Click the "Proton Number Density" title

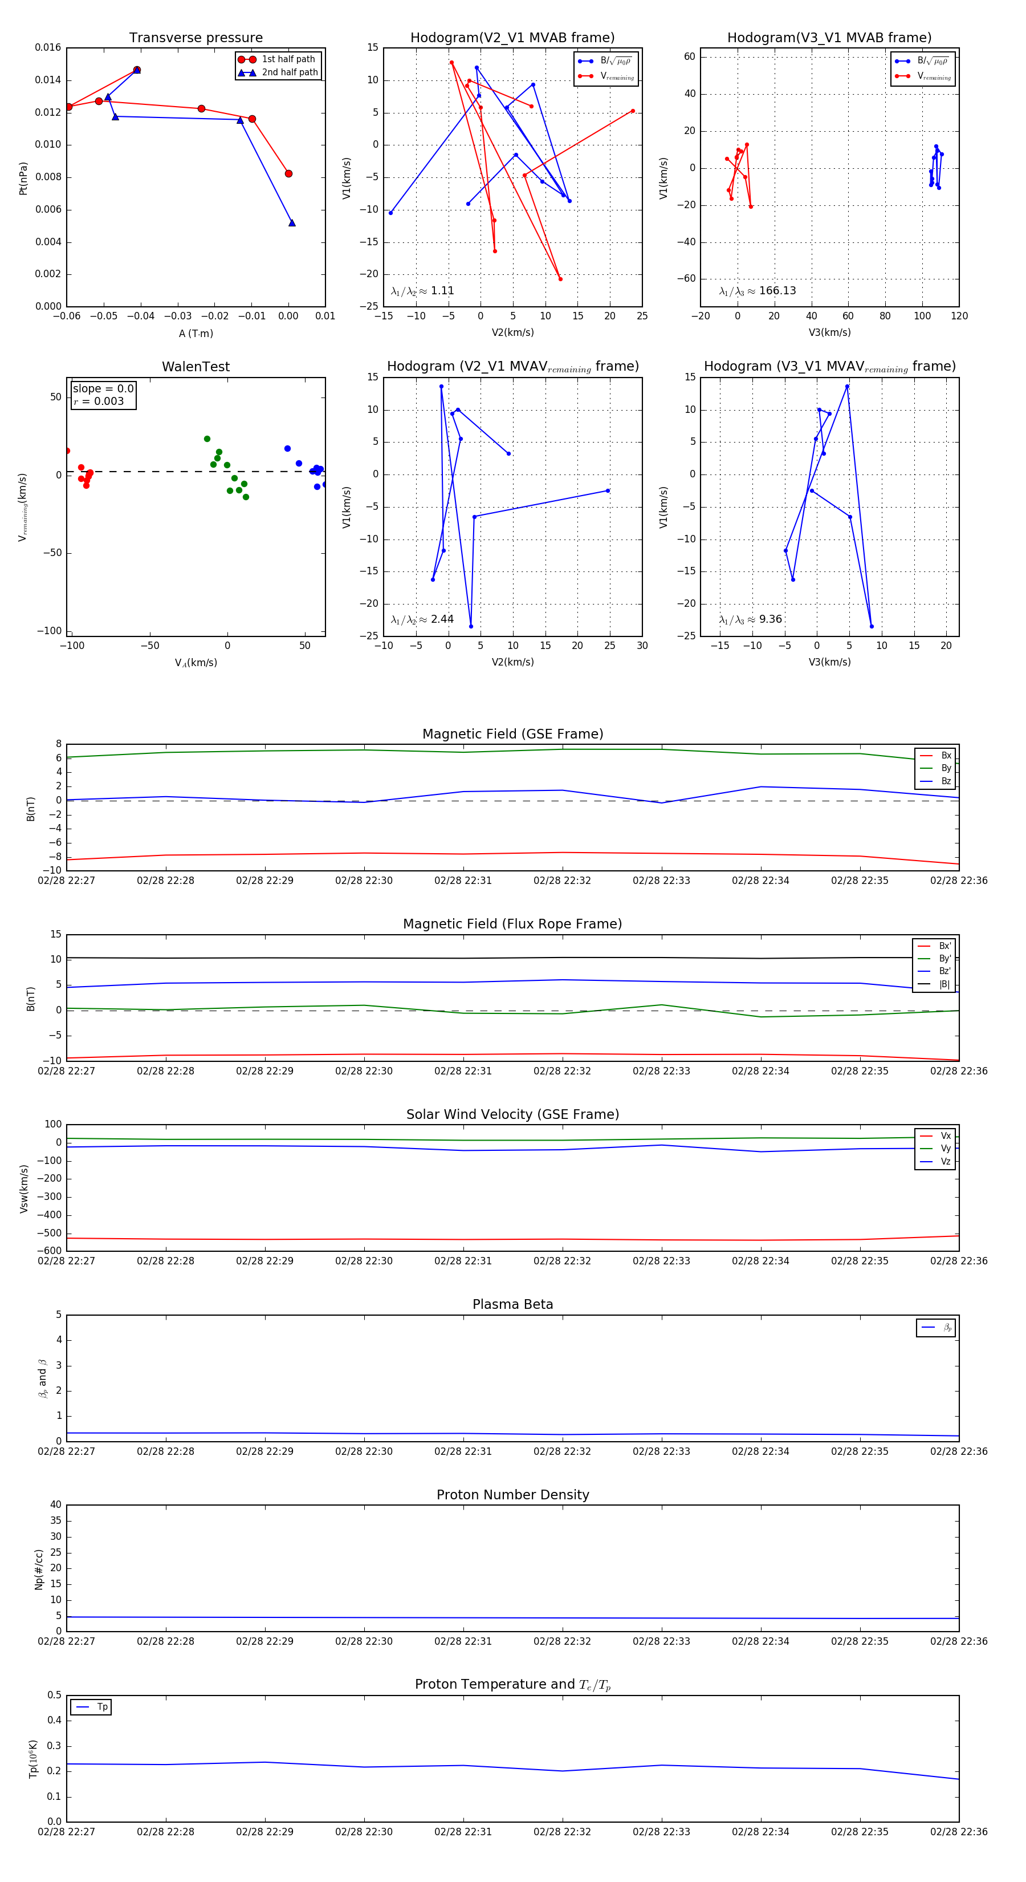[512, 1495]
